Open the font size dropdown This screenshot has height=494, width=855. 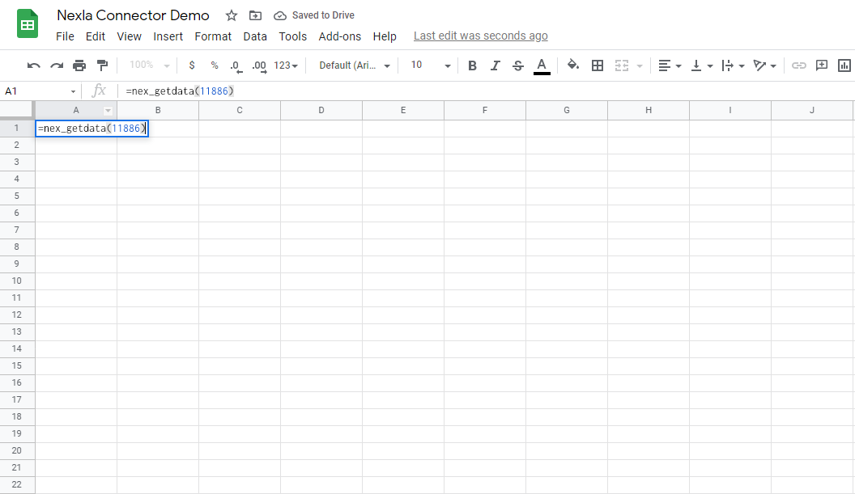point(430,65)
